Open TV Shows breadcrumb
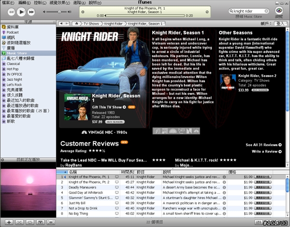The image size is (290, 227). [x=91, y=24]
